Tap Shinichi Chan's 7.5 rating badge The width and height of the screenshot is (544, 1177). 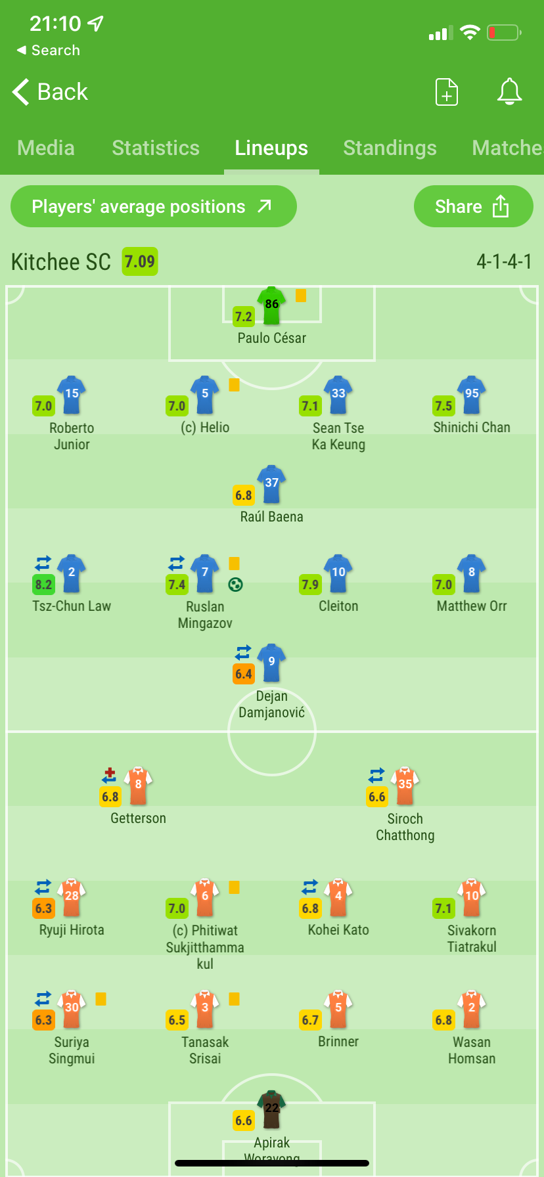click(443, 406)
